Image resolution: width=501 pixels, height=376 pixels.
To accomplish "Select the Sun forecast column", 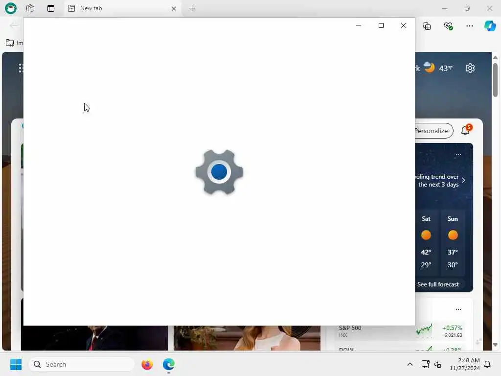I will point(453,242).
